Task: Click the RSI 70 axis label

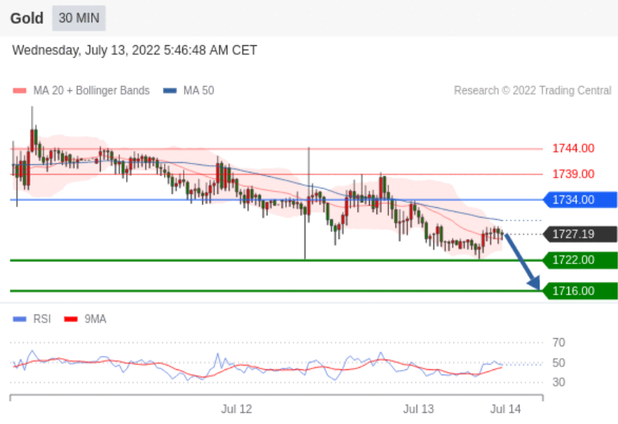Action: pos(559,343)
